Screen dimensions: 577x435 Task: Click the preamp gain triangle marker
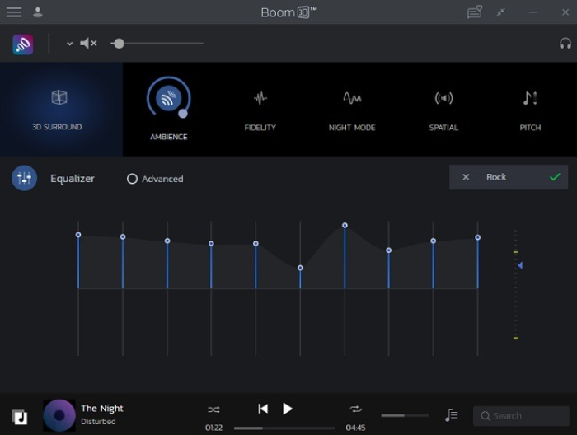coord(520,265)
